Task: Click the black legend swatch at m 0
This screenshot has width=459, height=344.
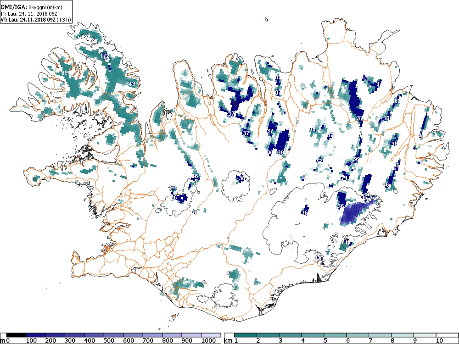Action: point(17,335)
